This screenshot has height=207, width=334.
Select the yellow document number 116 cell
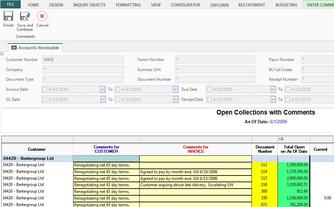264,185
